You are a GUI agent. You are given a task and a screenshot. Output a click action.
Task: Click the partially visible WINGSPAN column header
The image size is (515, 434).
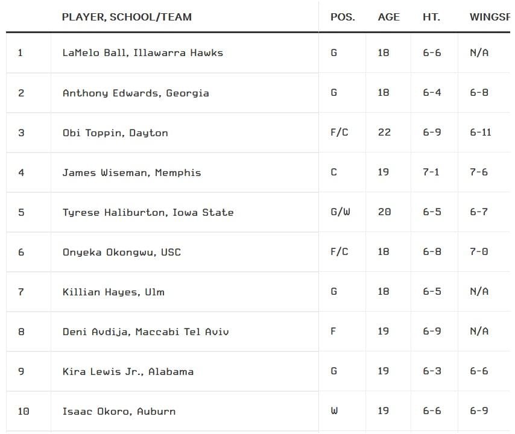tap(489, 17)
